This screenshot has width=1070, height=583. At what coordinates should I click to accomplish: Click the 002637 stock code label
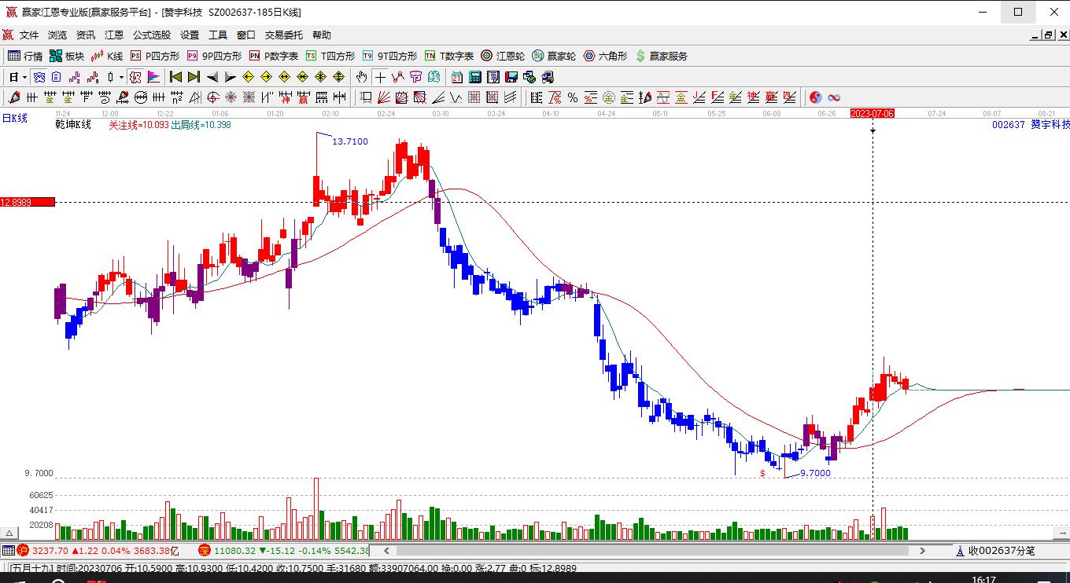[x=1008, y=124]
